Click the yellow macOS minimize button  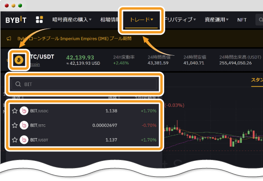(13, 6)
